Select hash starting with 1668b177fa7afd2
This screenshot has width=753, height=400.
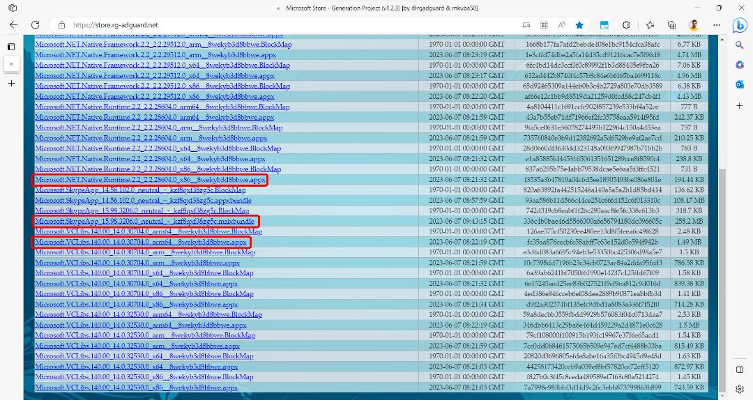(593, 45)
